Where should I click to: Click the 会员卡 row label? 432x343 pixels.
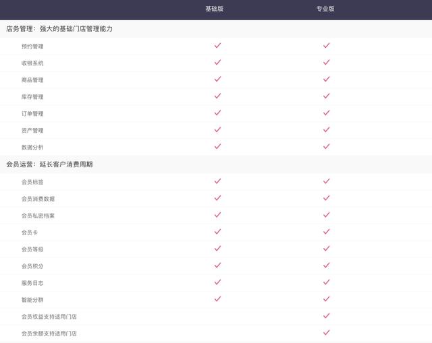pyautogui.click(x=30, y=232)
